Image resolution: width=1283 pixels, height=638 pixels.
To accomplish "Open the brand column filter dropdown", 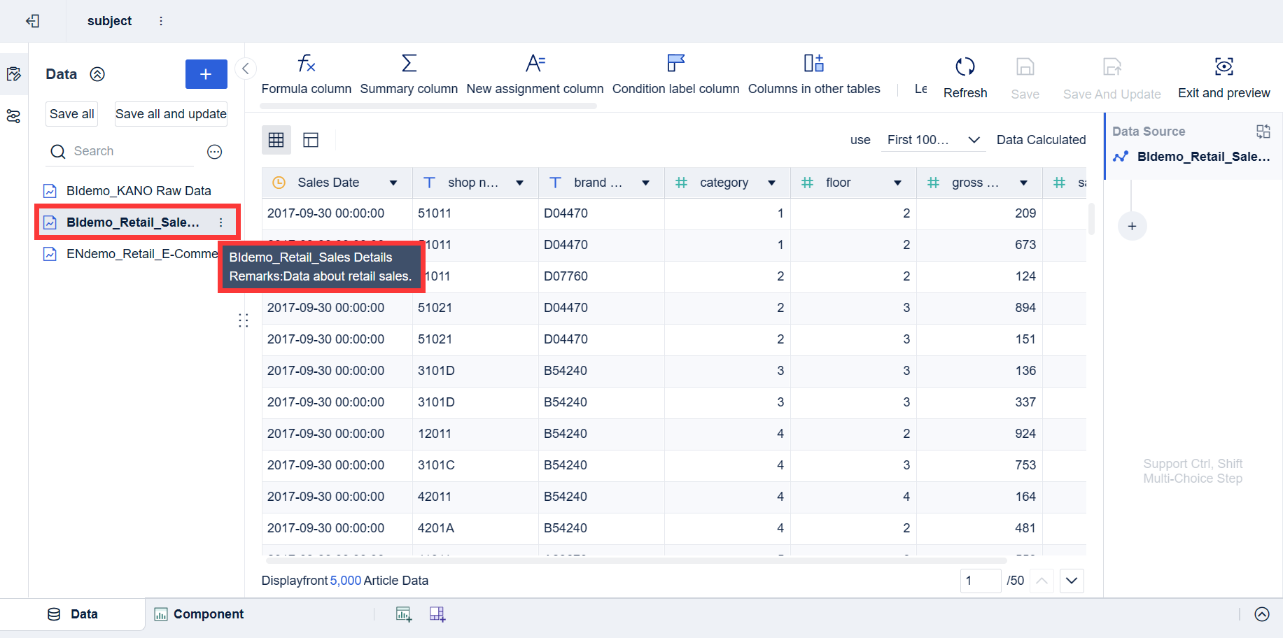I will click(x=645, y=183).
